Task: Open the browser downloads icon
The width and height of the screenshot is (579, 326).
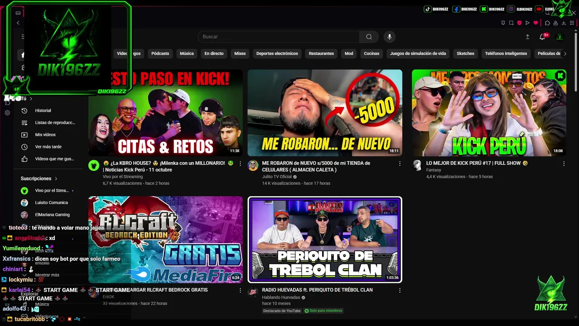Action: [564, 23]
